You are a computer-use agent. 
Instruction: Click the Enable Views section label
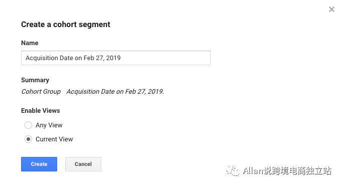click(40, 111)
